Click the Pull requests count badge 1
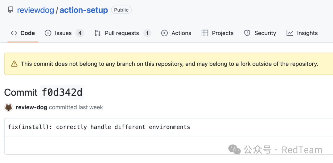 (x=147, y=33)
